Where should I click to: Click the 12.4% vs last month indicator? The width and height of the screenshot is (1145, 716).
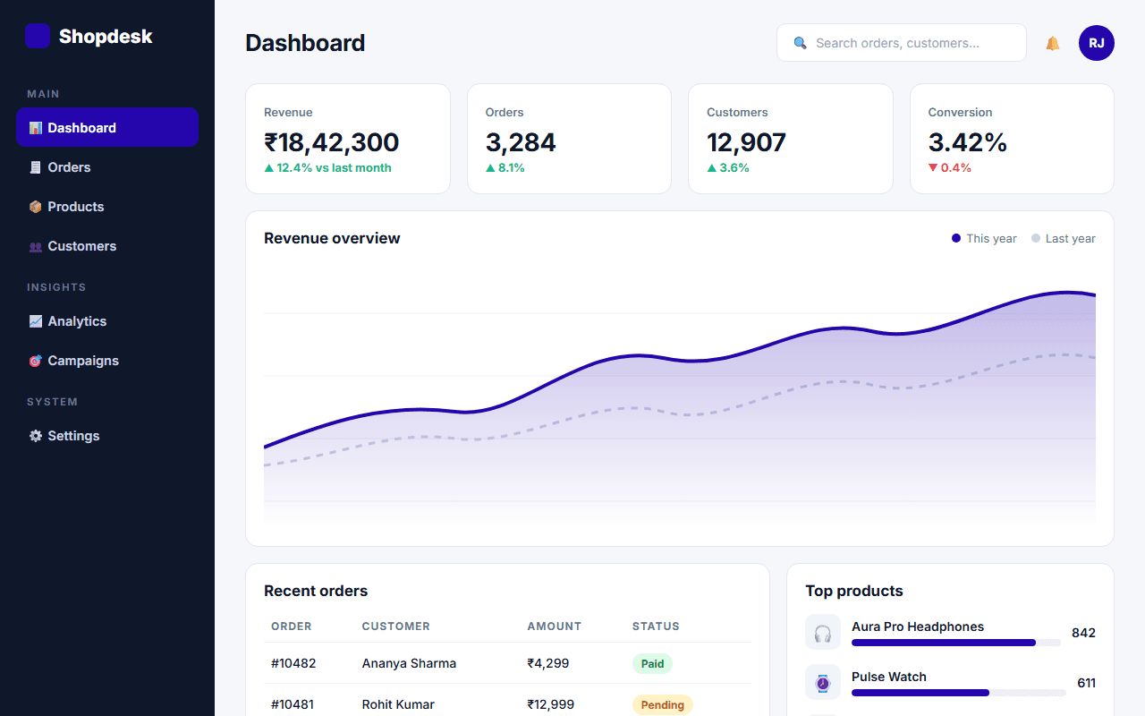click(327, 167)
